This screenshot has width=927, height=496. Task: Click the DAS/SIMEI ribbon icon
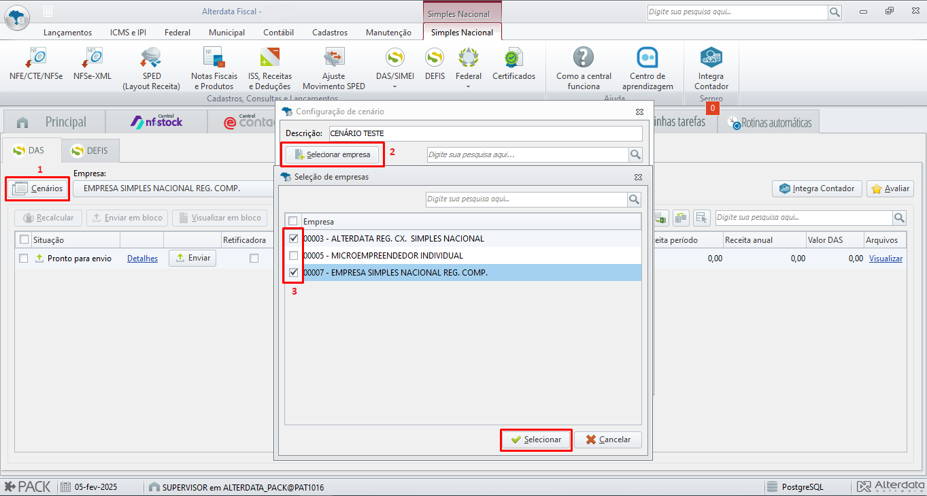tap(395, 57)
